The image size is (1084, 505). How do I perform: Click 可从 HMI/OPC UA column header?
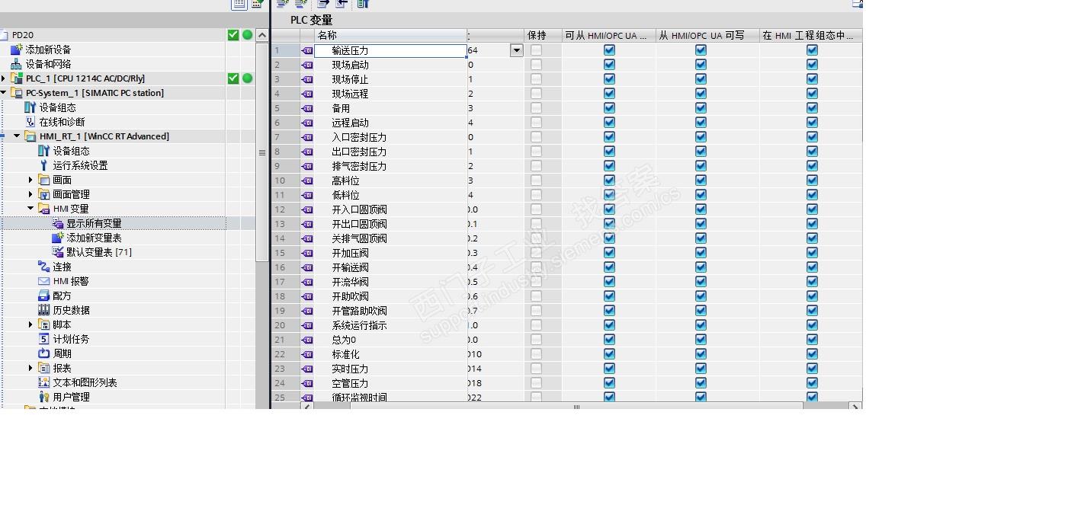pos(608,35)
